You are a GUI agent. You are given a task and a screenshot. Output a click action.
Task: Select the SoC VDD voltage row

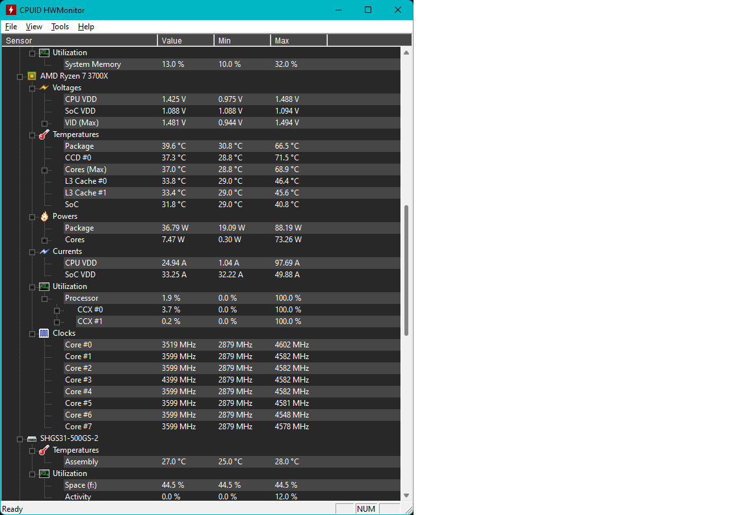coord(231,111)
